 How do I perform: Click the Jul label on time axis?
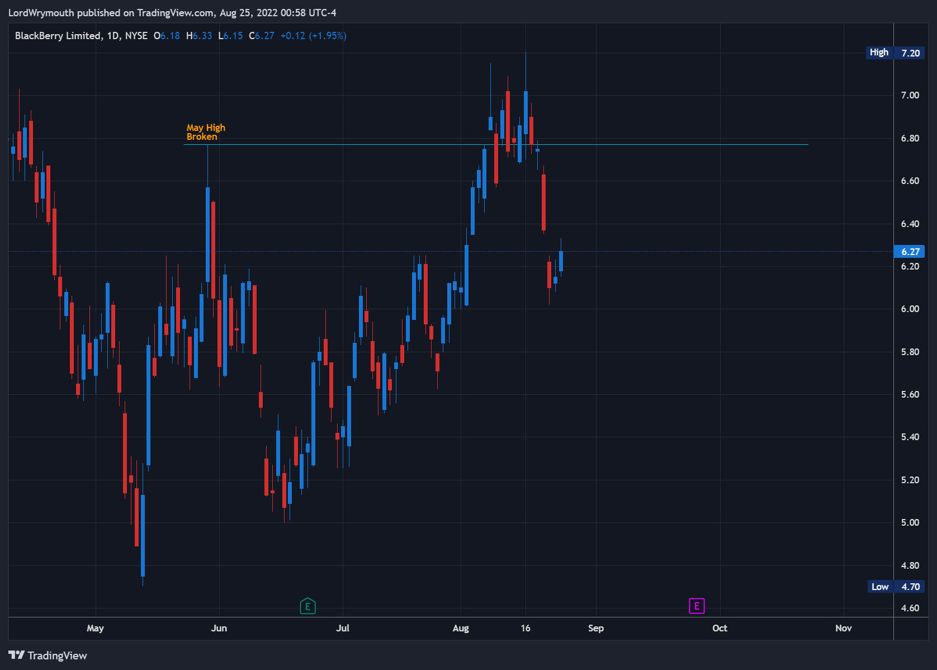pyautogui.click(x=343, y=628)
